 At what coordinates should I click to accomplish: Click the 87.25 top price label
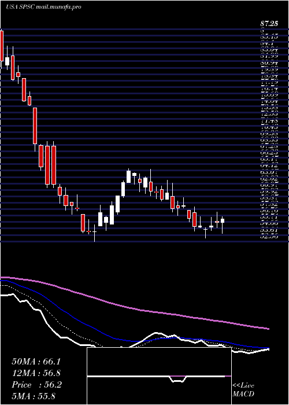[x=269, y=24]
